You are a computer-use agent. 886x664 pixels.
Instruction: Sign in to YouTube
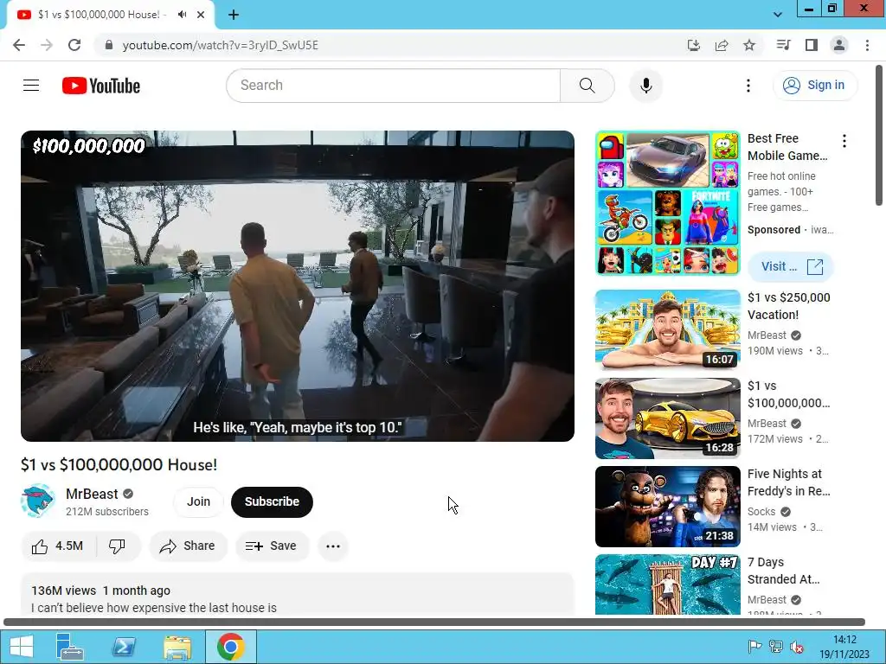click(815, 86)
